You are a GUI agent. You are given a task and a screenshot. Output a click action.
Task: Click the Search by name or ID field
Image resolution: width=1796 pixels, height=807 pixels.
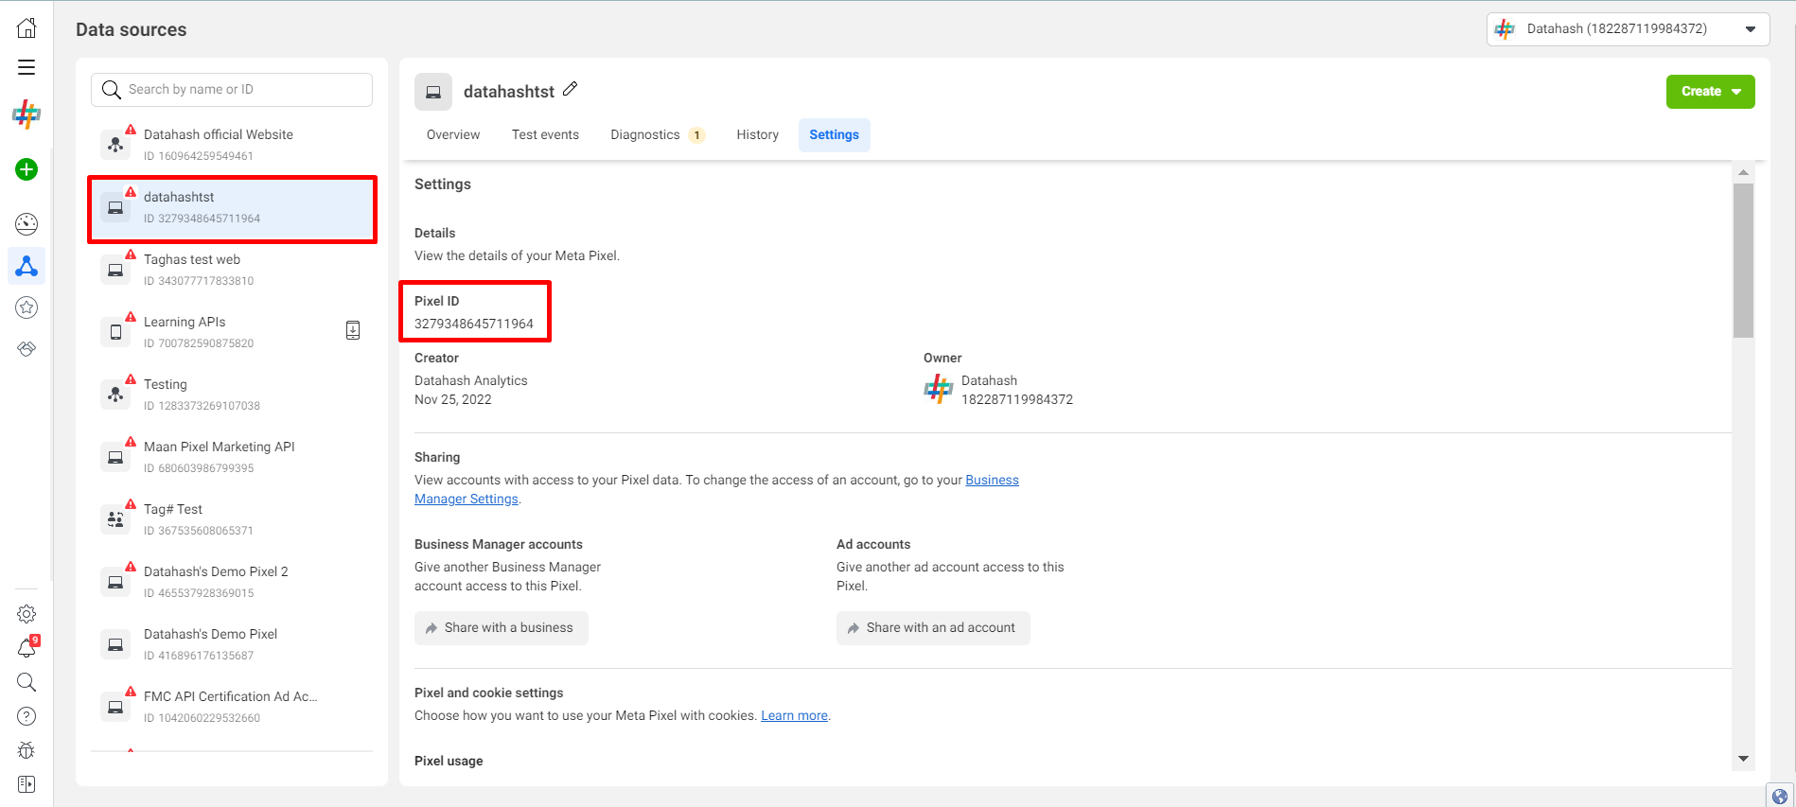(232, 90)
